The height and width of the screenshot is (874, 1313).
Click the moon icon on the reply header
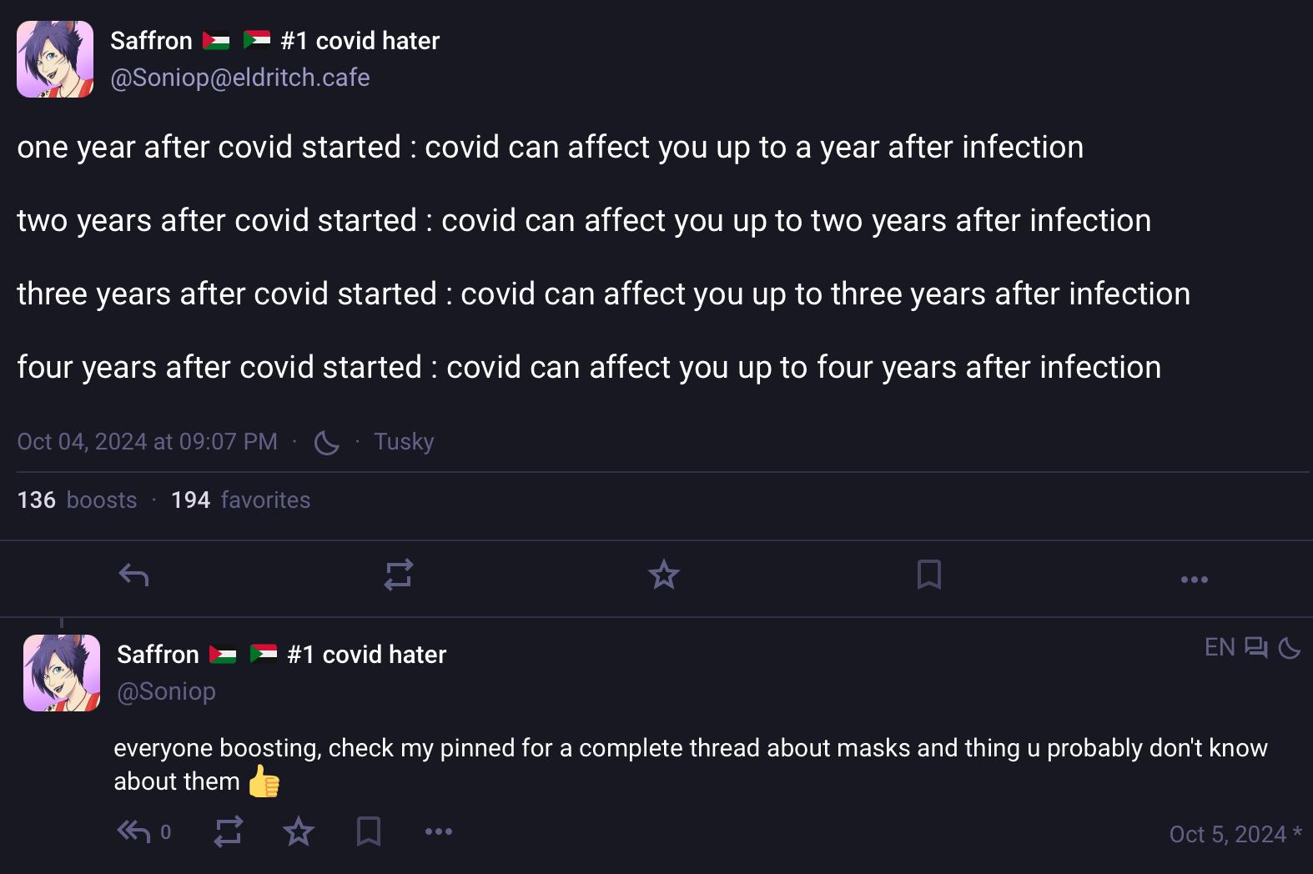[1289, 647]
